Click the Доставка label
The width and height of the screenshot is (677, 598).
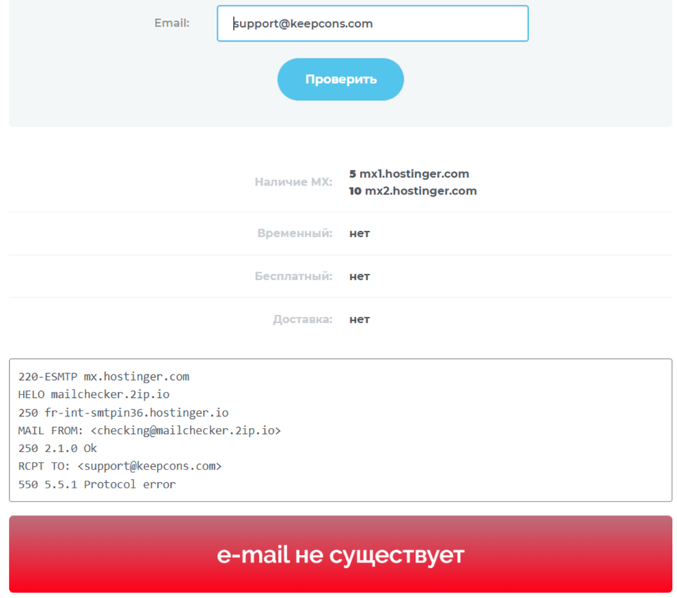tap(302, 319)
